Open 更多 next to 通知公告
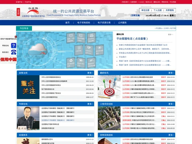 click(171, 34)
